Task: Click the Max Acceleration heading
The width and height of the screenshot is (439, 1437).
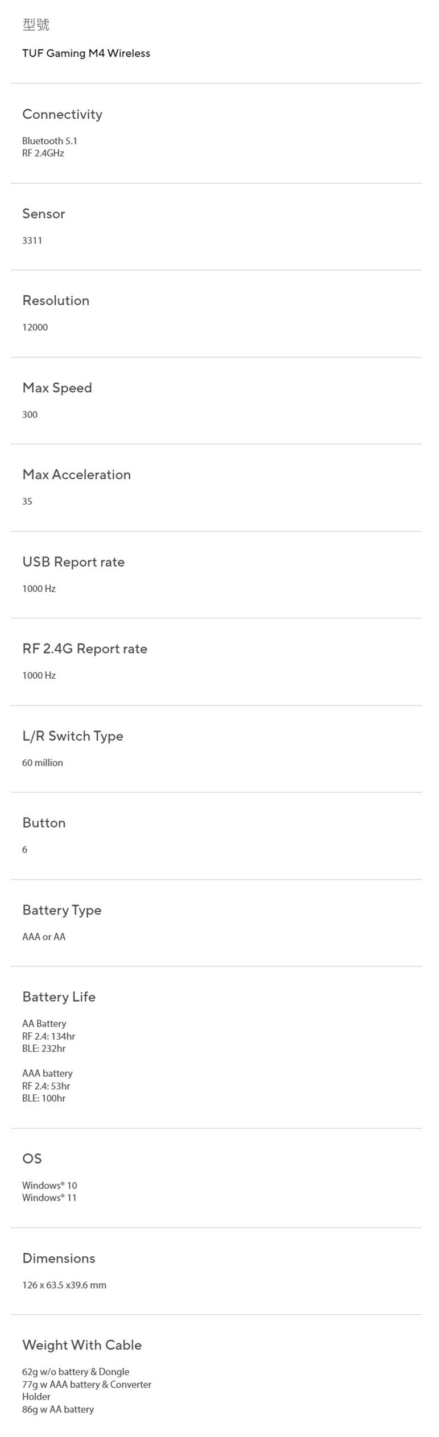Action: point(76,475)
